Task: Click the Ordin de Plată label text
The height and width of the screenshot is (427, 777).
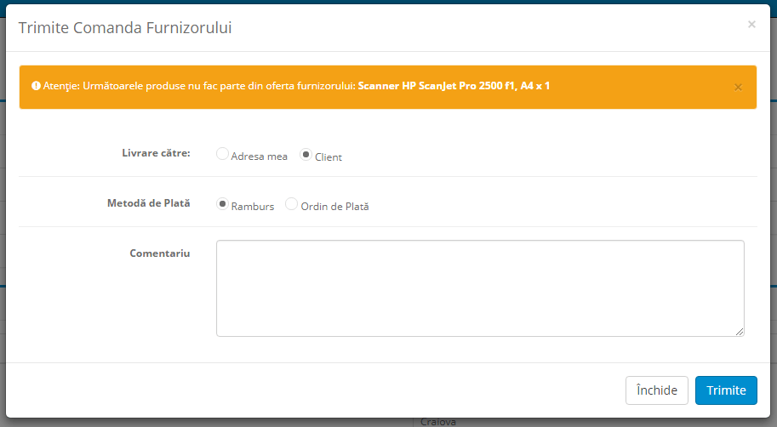Action: (x=334, y=207)
